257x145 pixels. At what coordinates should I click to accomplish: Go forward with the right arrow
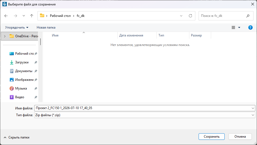[15, 16]
